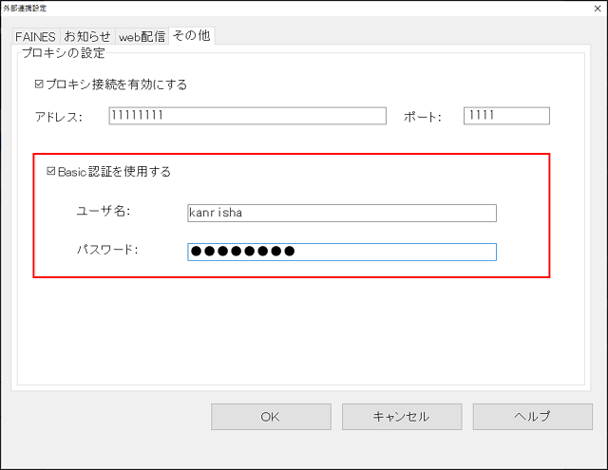608x470 pixels.
Task: Disable the プロキシ接続を有効にする checkbox
Action: pos(40,85)
